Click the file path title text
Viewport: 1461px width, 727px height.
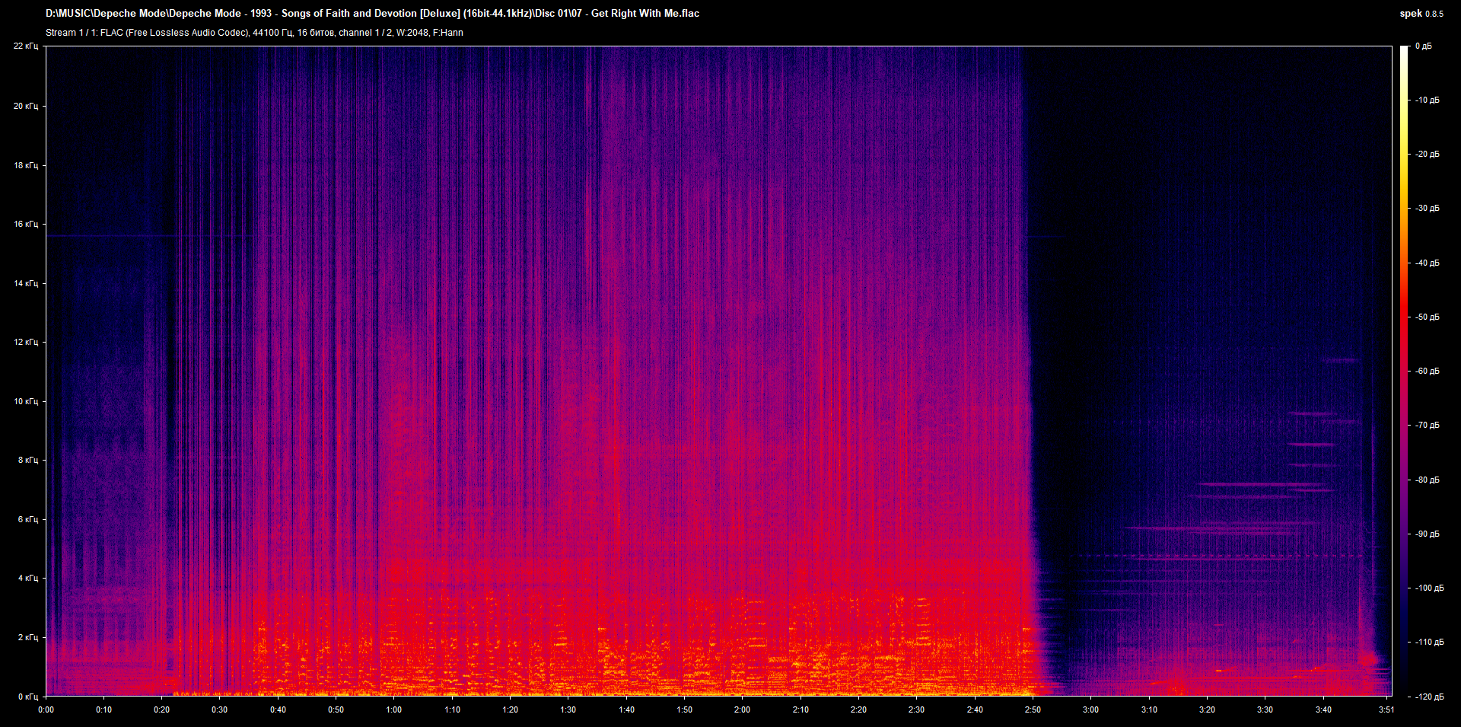pos(372,14)
